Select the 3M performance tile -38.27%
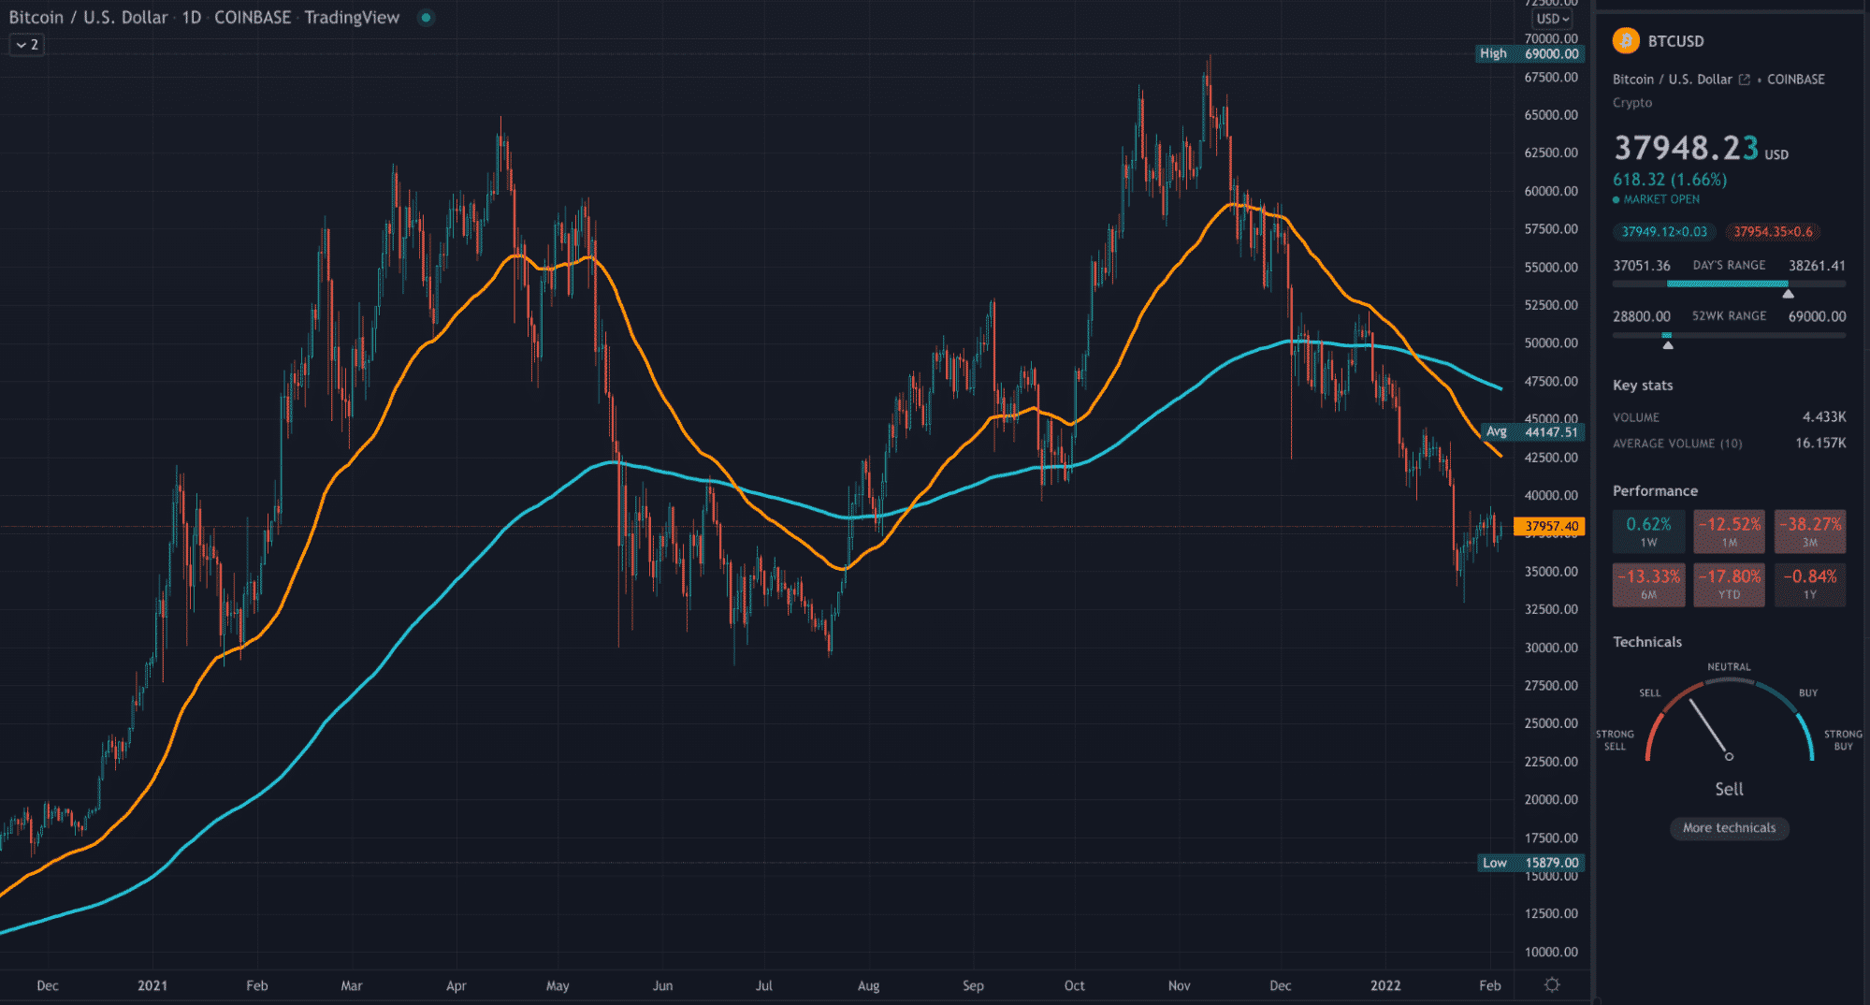The width and height of the screenshot is (1870, 1005). [x=1810, y=531]
